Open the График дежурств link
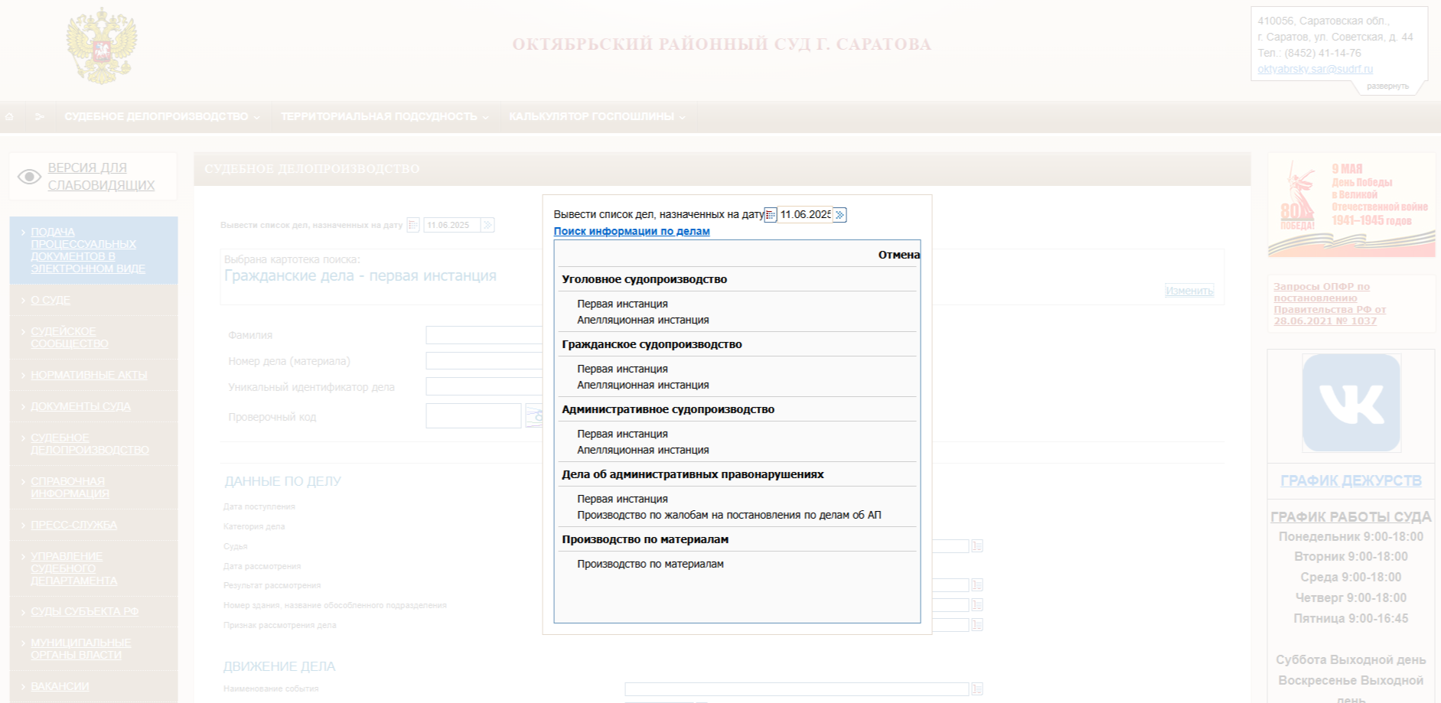The height and width of the screenshot is (703, 1441). pyautogui.click(x=1351, y=481)
